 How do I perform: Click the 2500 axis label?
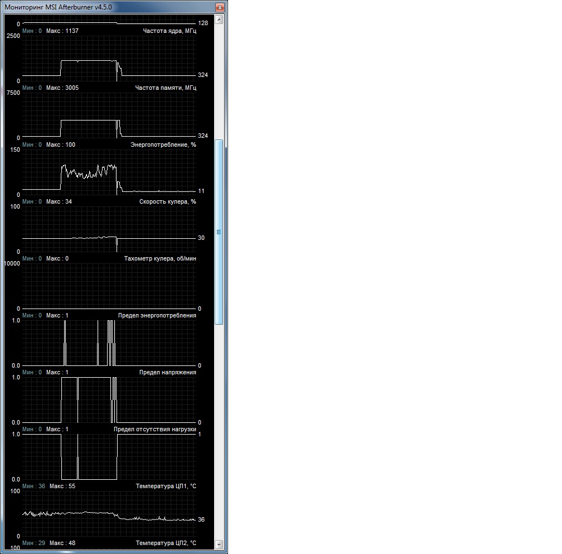click(x=13, y=36)
